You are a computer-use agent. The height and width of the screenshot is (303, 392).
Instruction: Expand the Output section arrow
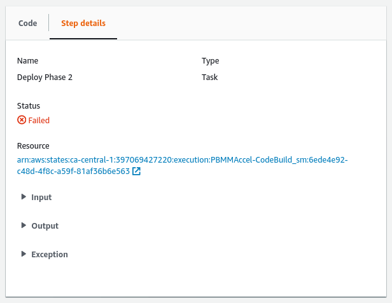(24, 226)
